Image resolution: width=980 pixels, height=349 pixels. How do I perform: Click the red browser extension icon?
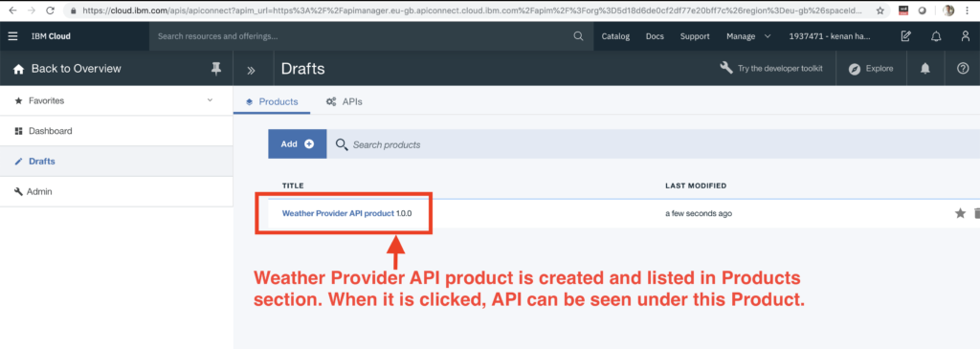pos(902,11)
